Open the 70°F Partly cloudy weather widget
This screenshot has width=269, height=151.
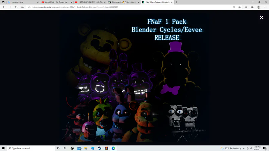(231, 148)
